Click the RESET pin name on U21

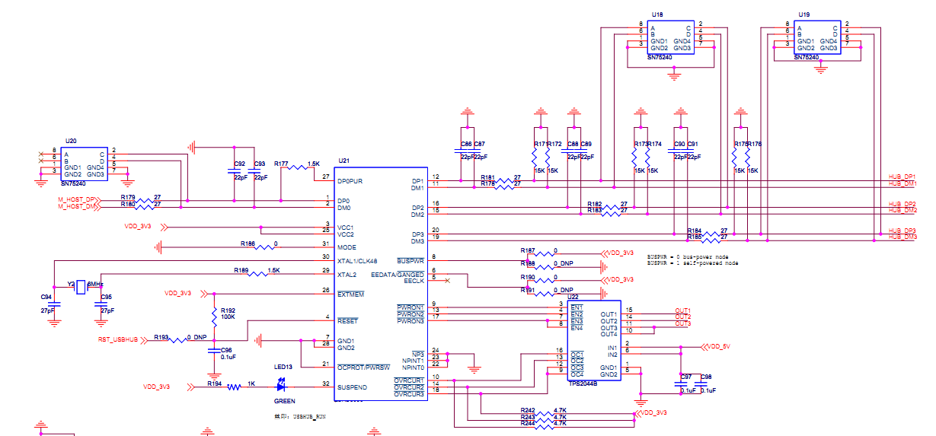347,320
